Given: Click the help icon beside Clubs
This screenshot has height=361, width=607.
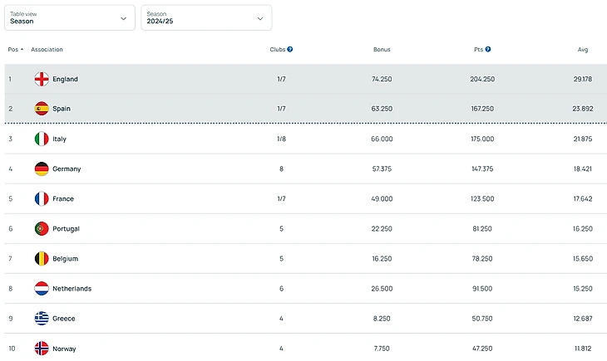Looking at the screenshot, I should tap(290, 50).
